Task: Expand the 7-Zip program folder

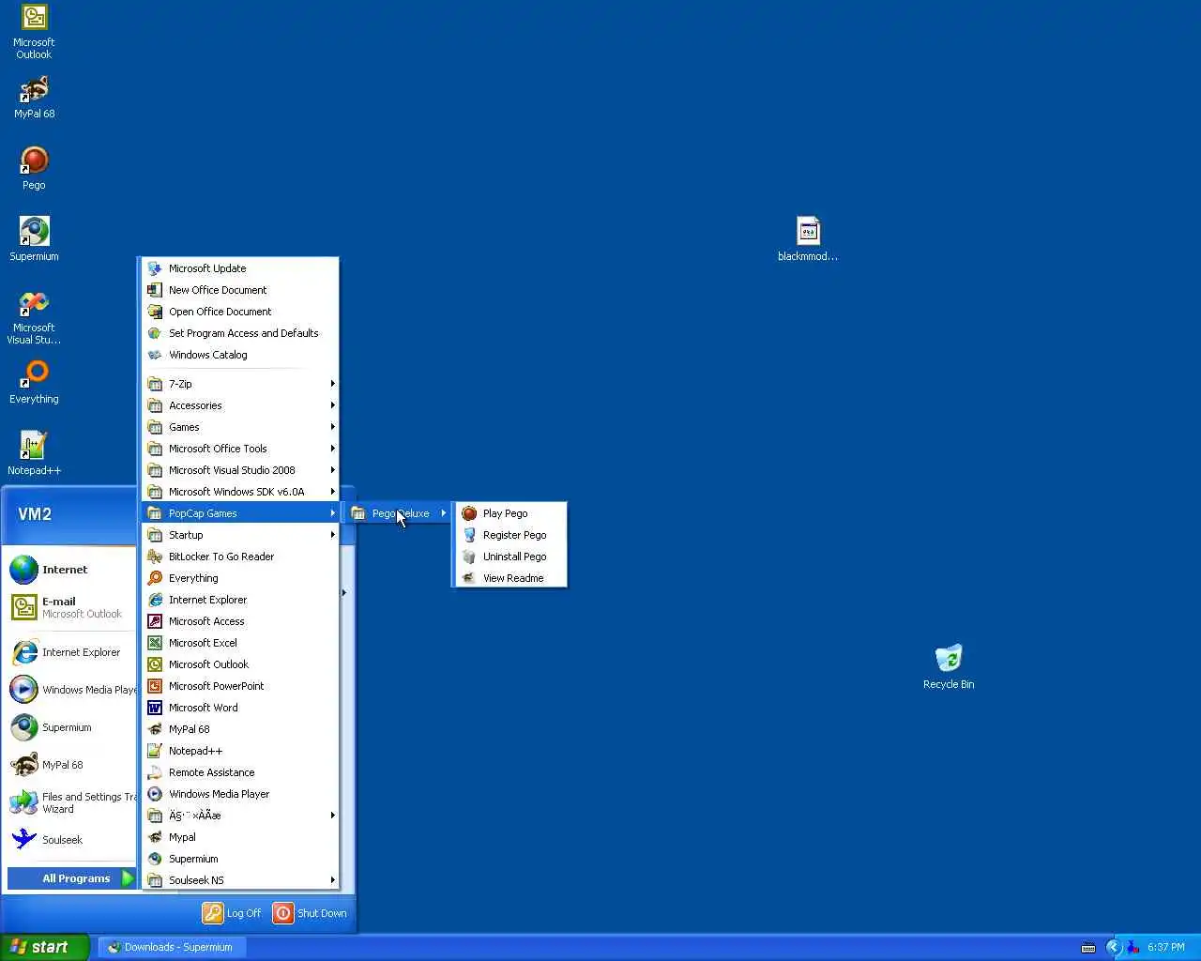Action: point(240,384)
